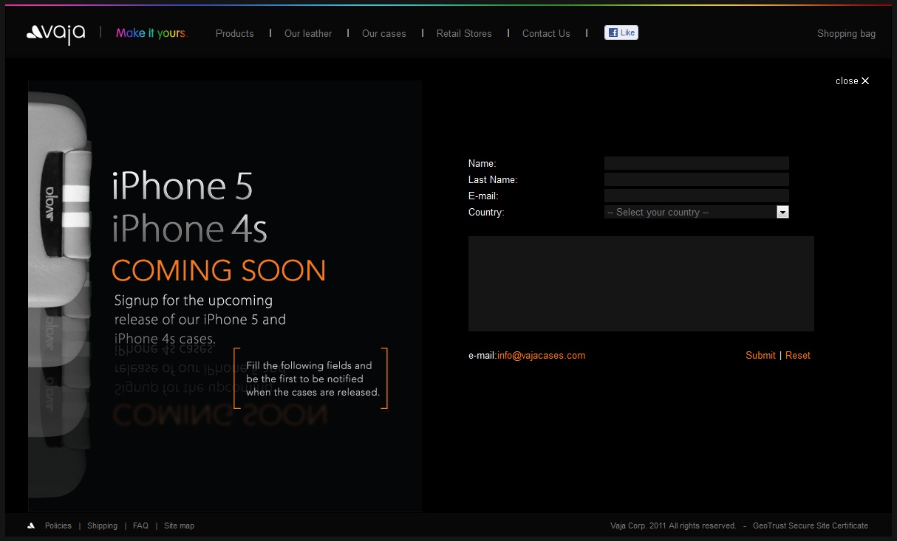Submit the signup form
Screen dimensions: 897x541
point(760,356)
